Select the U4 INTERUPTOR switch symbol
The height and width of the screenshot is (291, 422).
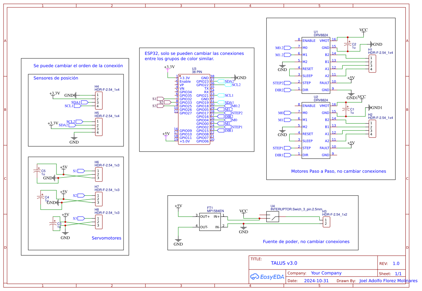(272, 218)
